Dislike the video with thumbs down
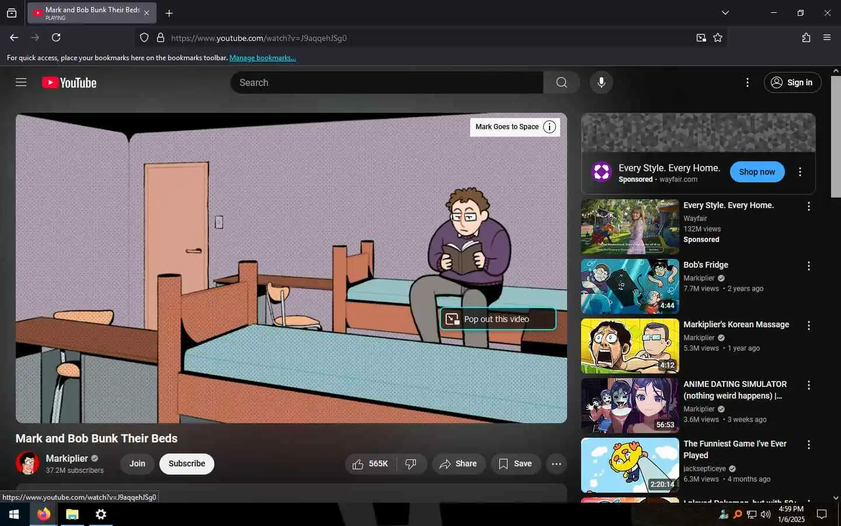 pos(412,464)
